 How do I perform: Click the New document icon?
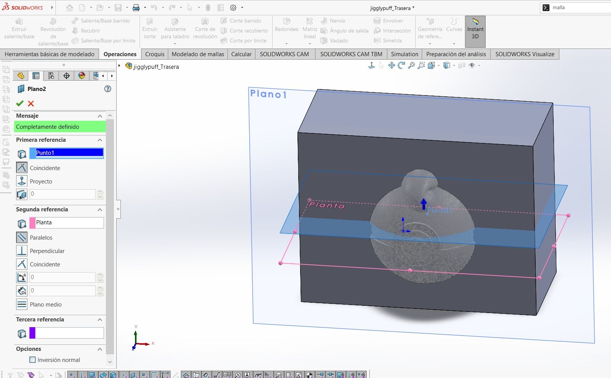point(82,8)
